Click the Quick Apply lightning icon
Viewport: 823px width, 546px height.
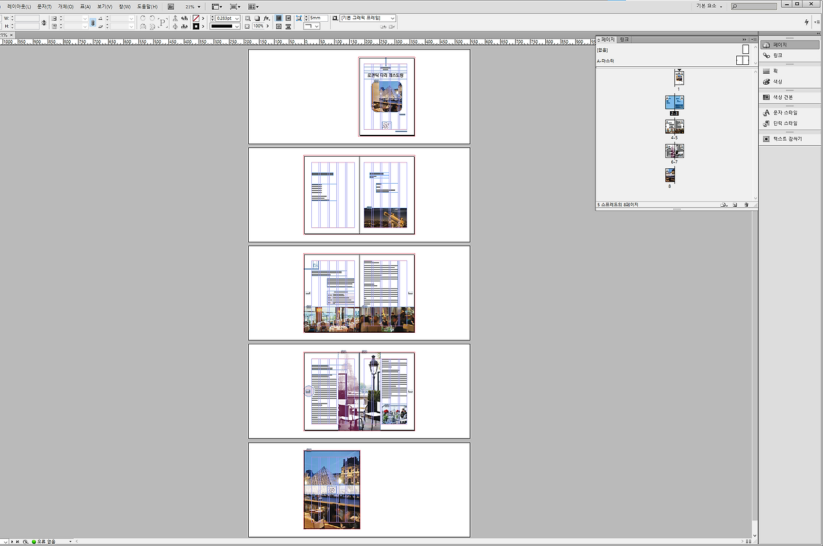(x=808, y=22)
